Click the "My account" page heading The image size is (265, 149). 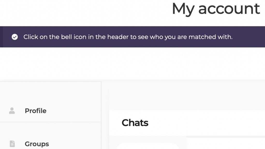point(216,8)
